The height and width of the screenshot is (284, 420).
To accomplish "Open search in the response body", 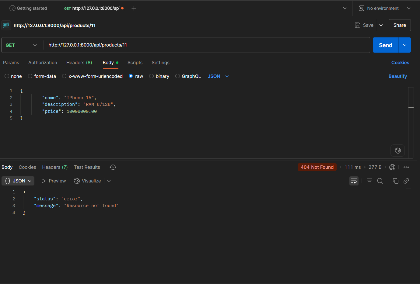I will point(380,181).
